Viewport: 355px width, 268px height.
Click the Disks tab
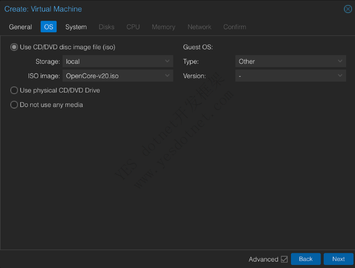(107, 27)
